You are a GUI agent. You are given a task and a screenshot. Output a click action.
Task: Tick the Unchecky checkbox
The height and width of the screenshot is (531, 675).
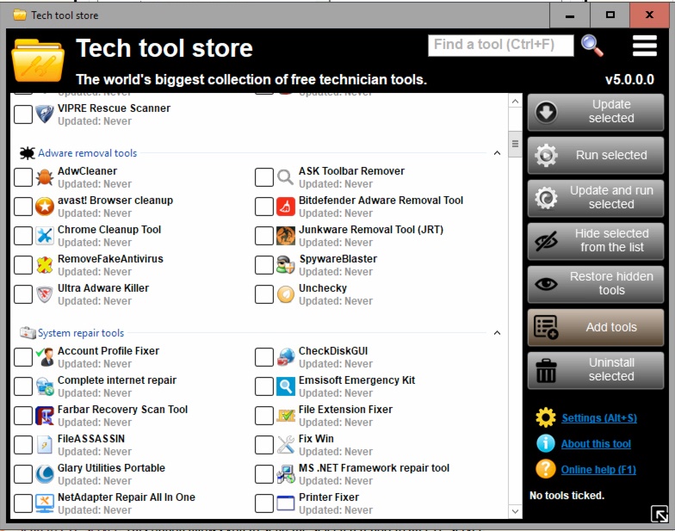tap(263, 294)
